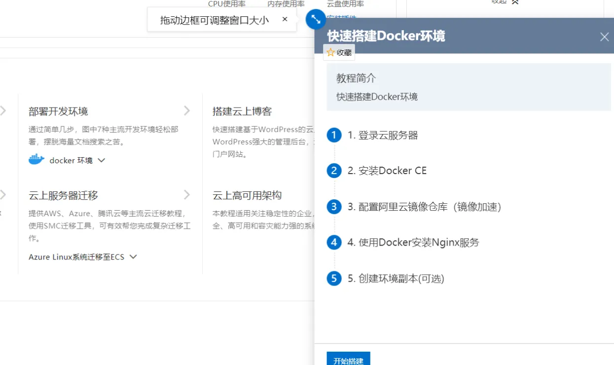Select step 3 配置阿里云镜像仓库

click(424, 207)
